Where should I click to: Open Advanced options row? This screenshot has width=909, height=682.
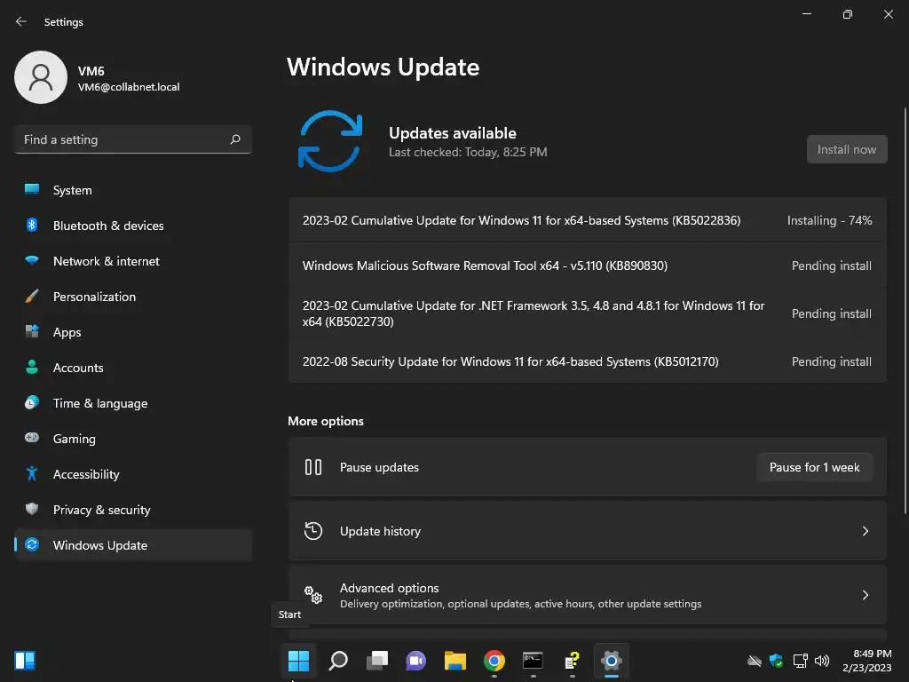[588, 594]
